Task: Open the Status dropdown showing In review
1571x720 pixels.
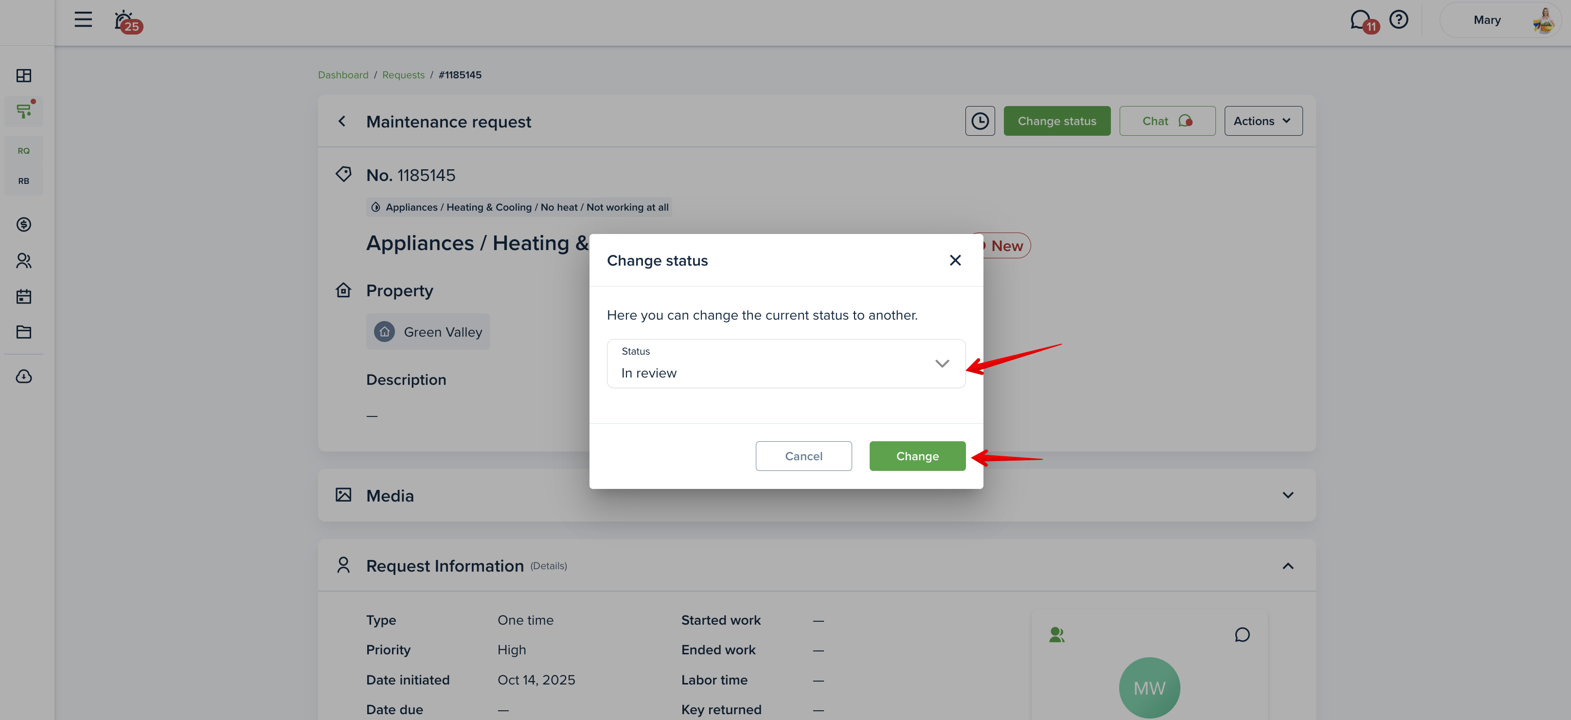Action: pos(785,364)
